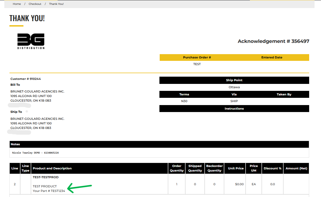Screen dimensions: 321x197
Task: Select Ship To BRUNET-GOULARD AGENCIES INC. name
Action: coord(37,119)
